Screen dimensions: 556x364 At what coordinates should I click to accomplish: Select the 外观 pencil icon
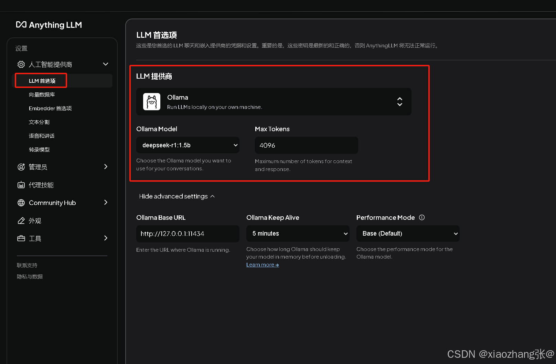[x=21, y=220]
